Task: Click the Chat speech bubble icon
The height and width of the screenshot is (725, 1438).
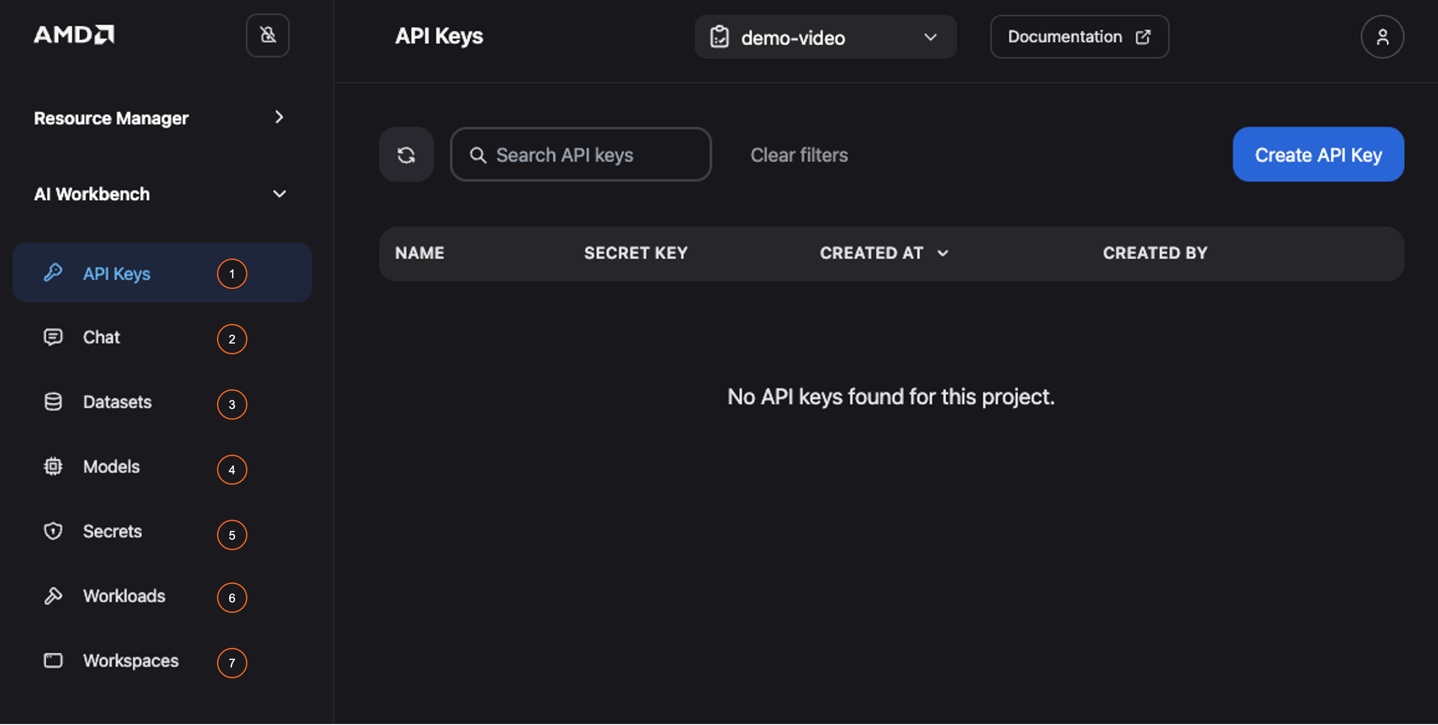Action: pyautogui.click(x=53, y=337)
